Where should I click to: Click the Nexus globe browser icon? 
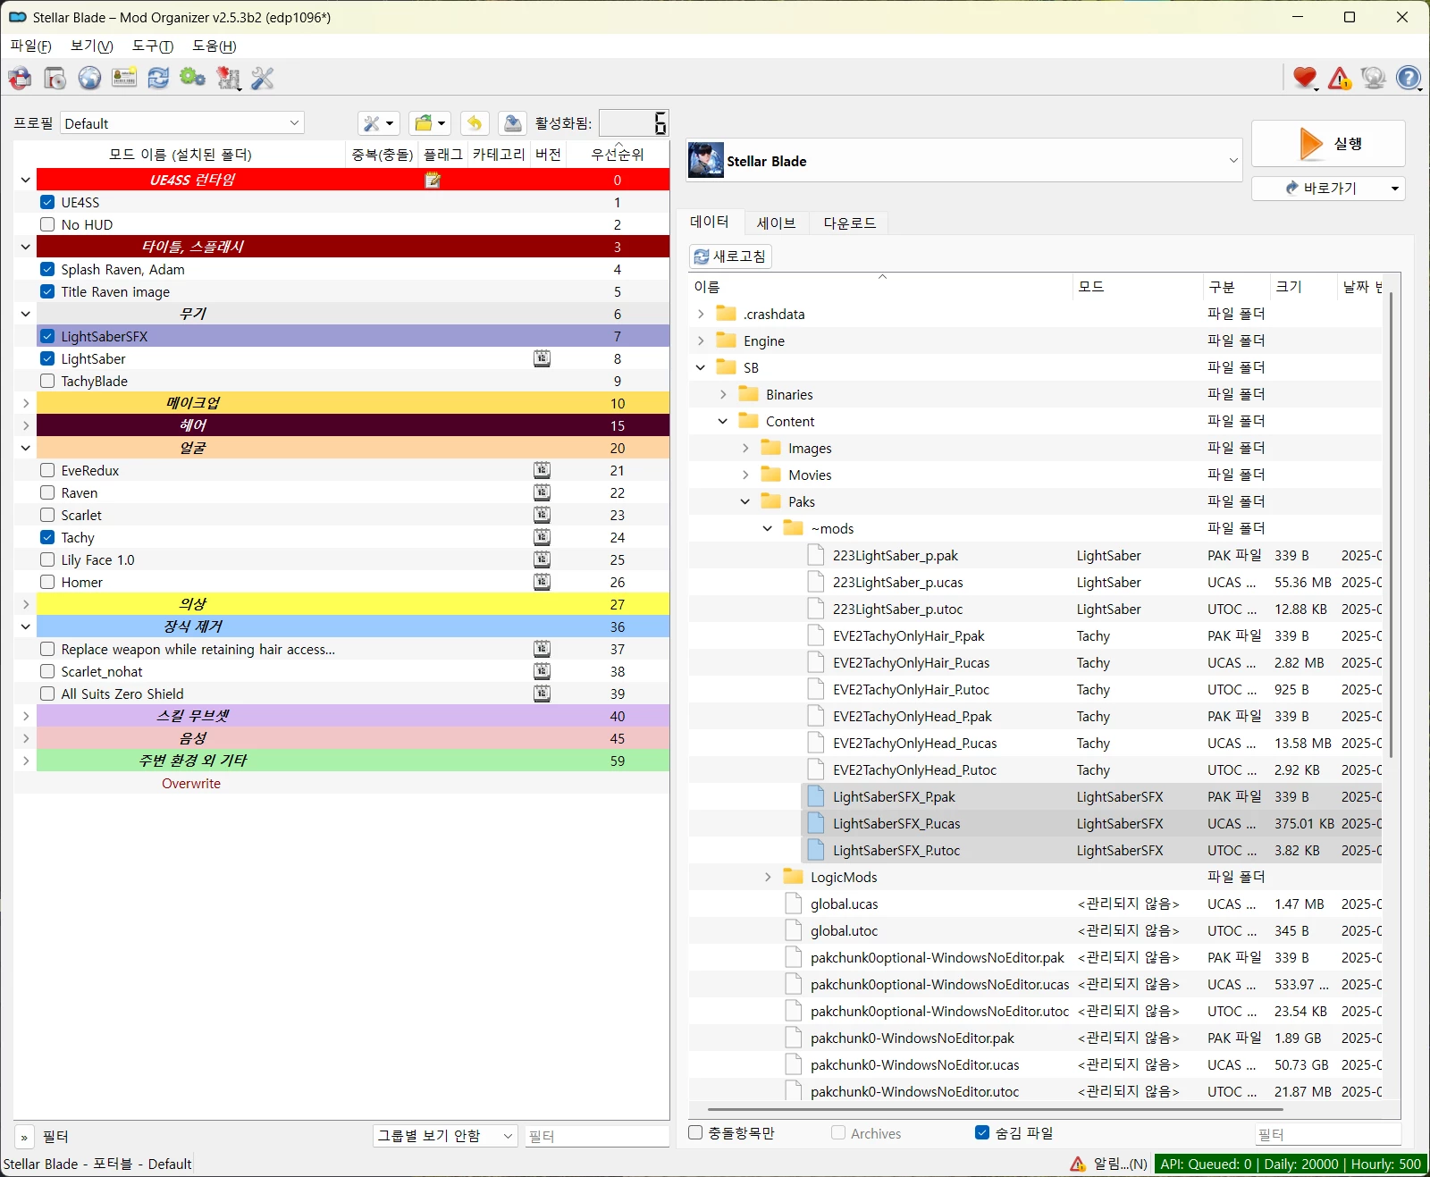click(x=89, y=79)
